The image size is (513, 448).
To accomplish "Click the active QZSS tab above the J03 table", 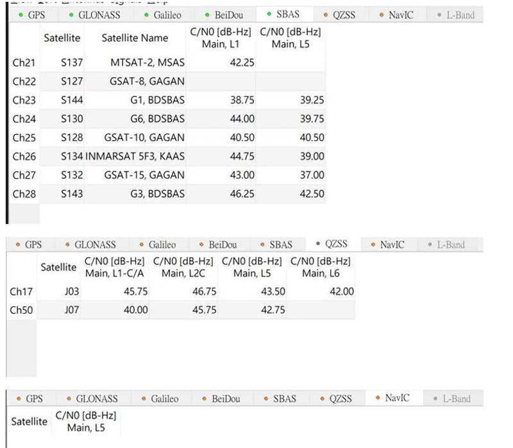I will (x=332, y=244).
